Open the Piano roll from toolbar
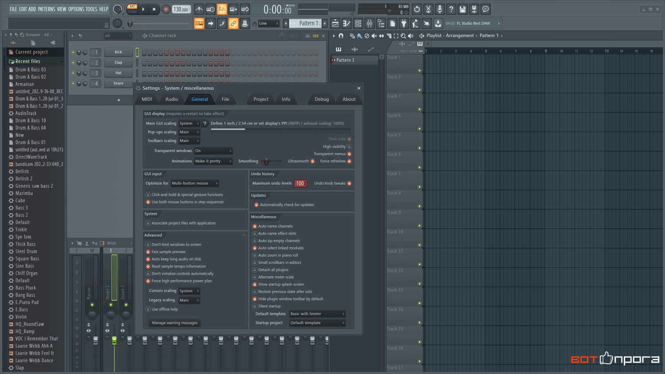Viewport: 665px width, 374px height. (347, 23)
